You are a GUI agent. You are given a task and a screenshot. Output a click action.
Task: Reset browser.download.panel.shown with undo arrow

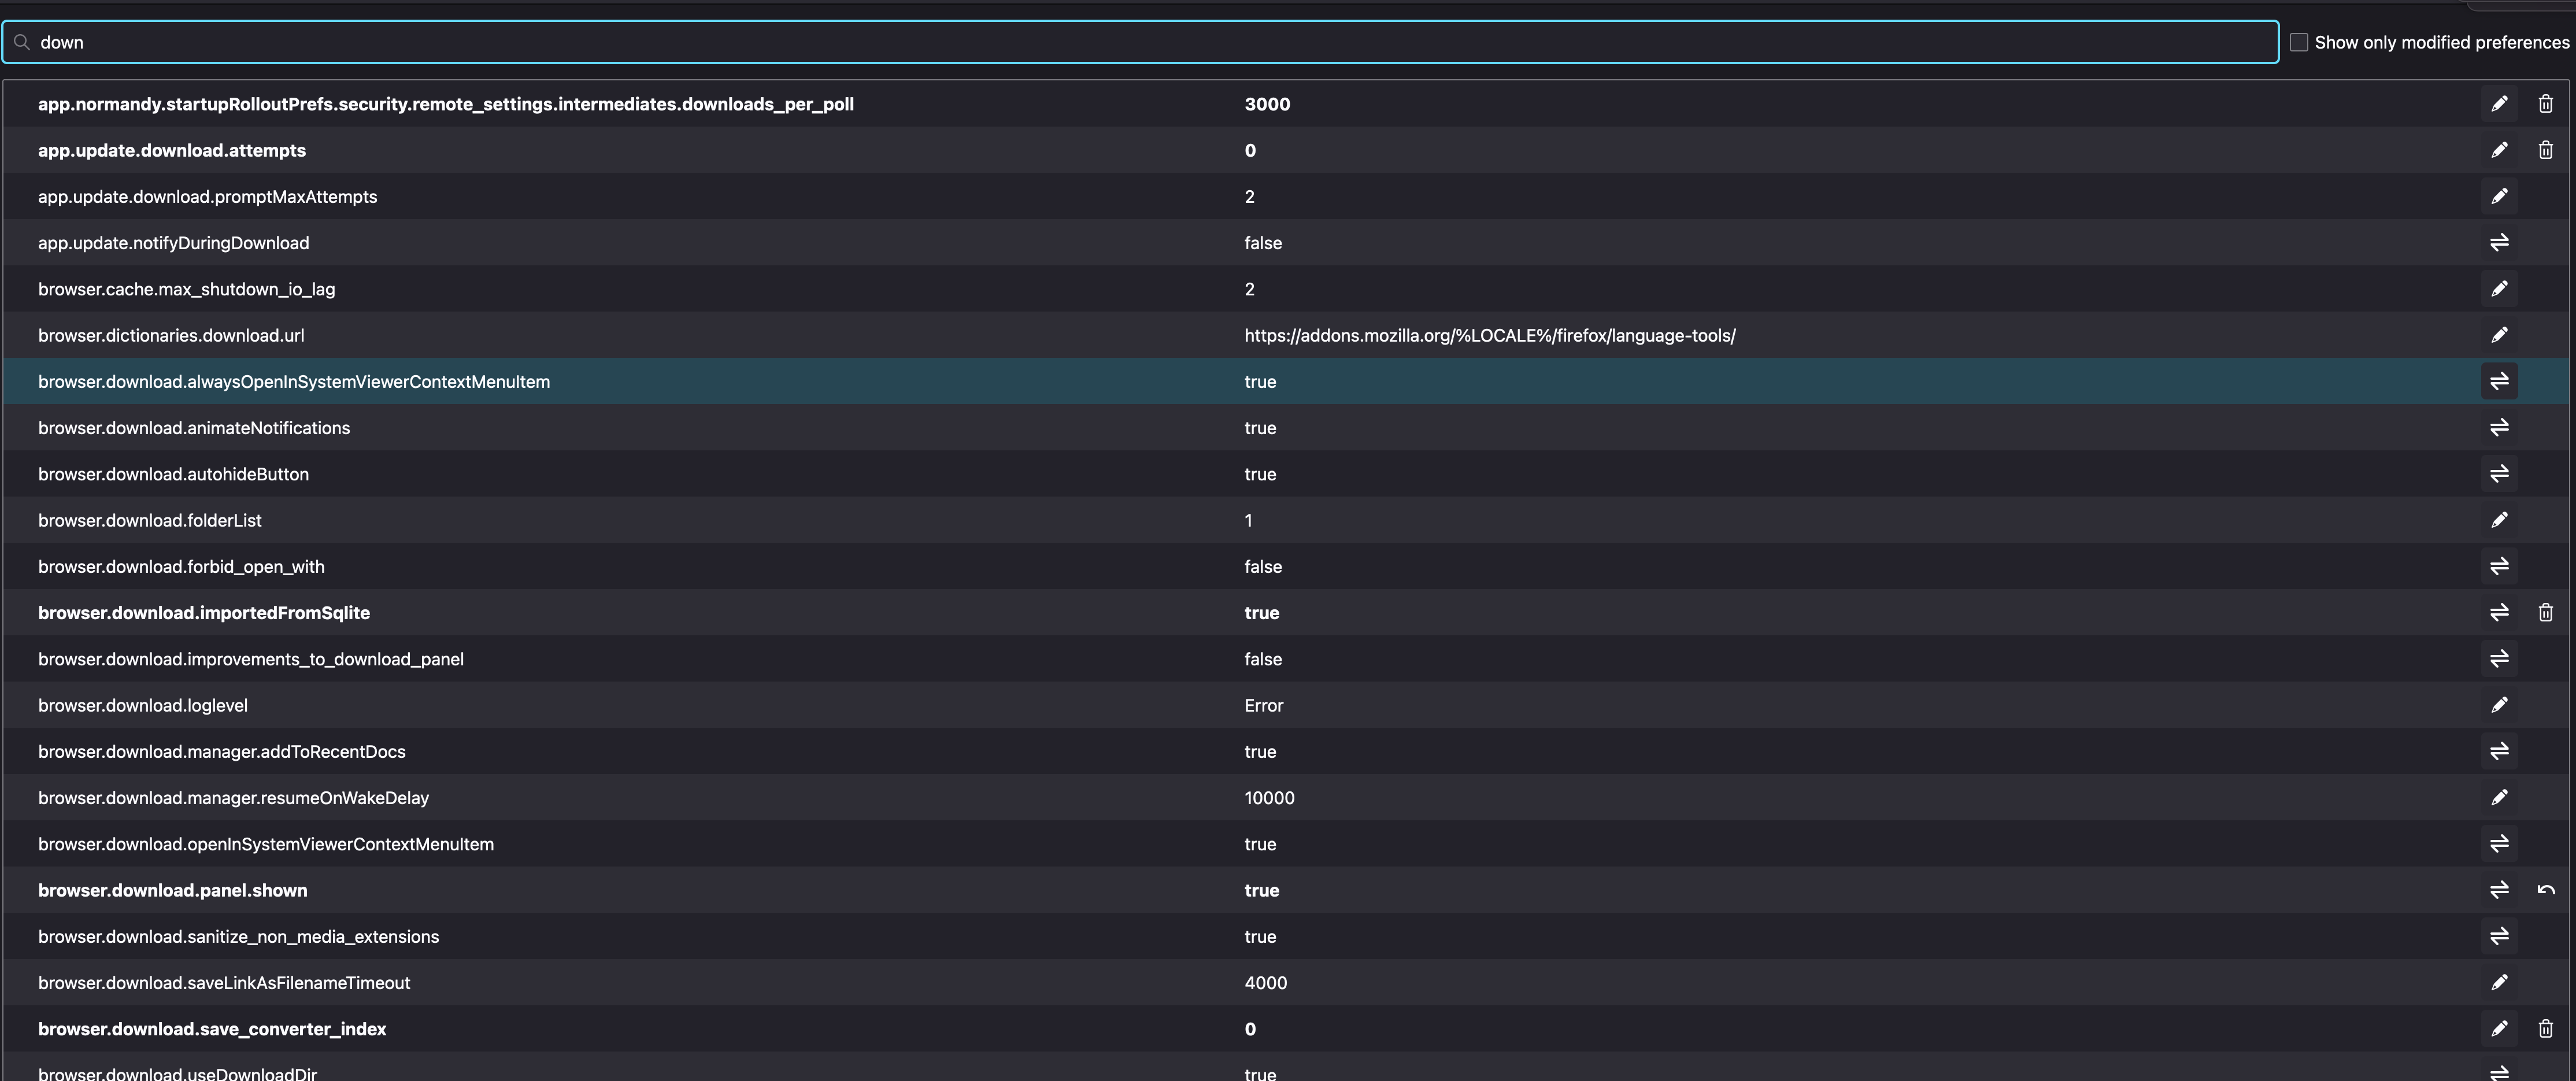(x=2545, y=890)
